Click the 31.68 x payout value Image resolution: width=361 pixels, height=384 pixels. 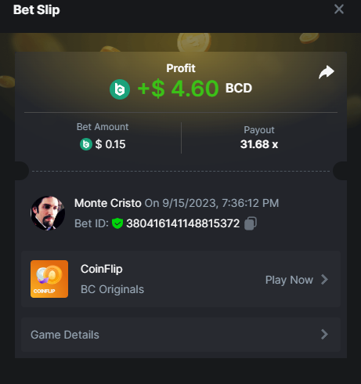[259, 144]
